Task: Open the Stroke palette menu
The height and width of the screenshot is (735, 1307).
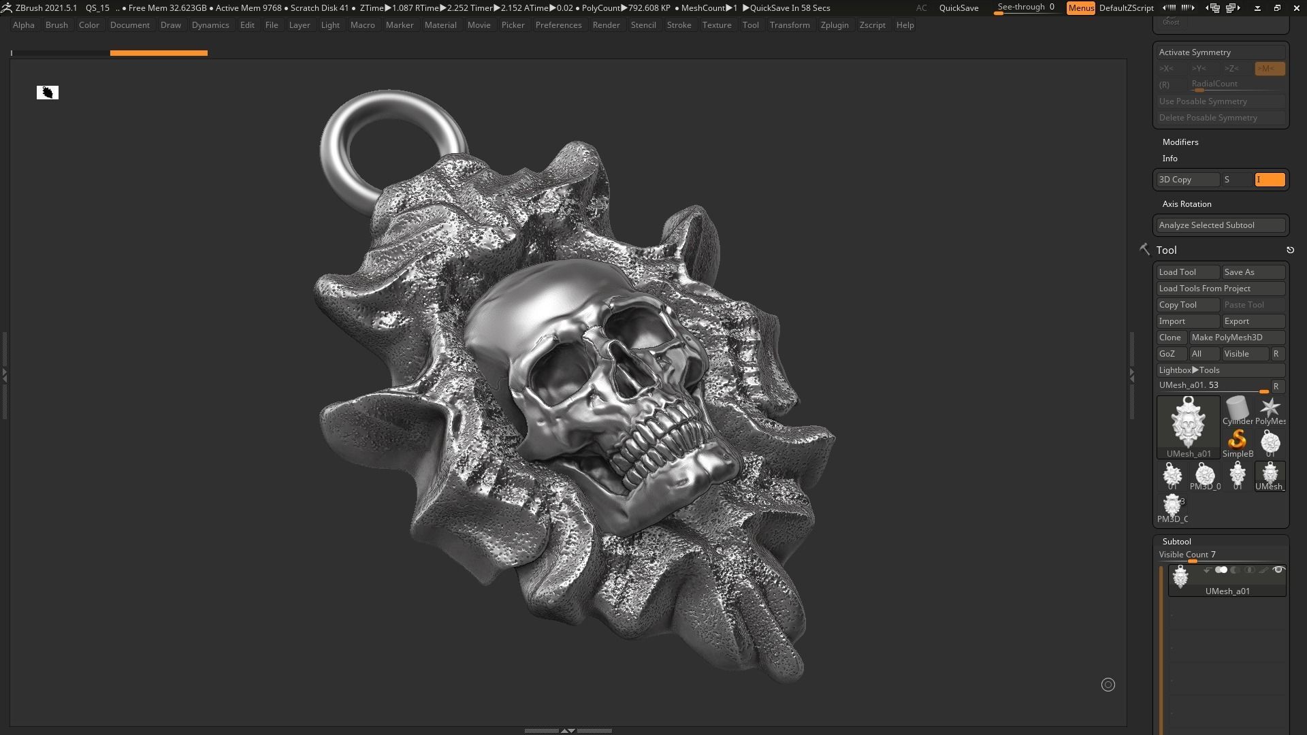Action: [679, 25]
